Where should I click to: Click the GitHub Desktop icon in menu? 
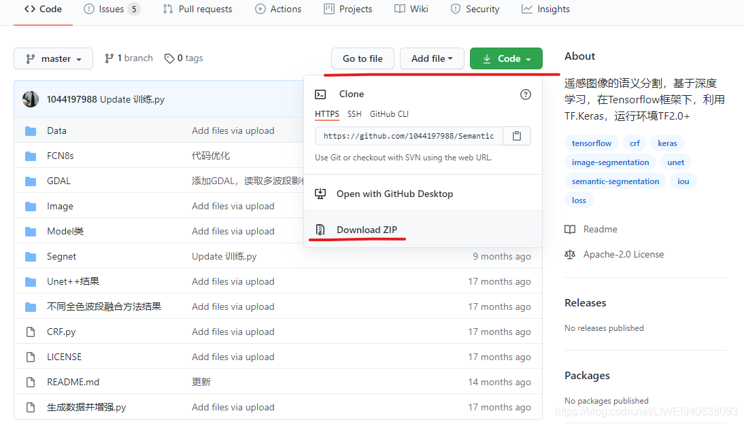tap(320, 194)
